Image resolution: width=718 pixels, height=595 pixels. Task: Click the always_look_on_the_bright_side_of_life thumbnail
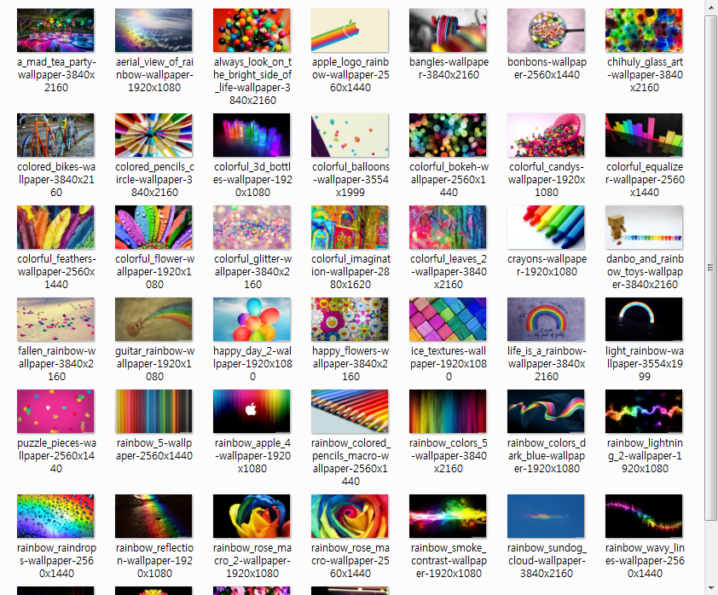(x=252, y=30)
